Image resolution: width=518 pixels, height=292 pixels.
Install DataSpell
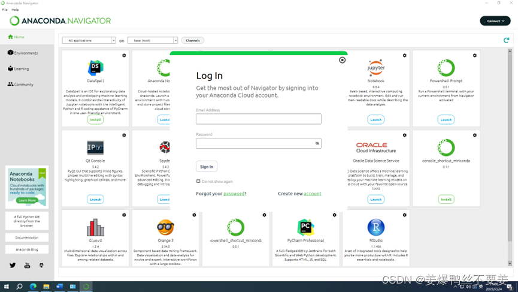95,120
